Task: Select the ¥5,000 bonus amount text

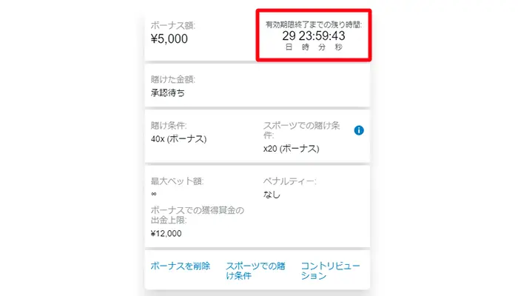Action: tap(169, 38)
